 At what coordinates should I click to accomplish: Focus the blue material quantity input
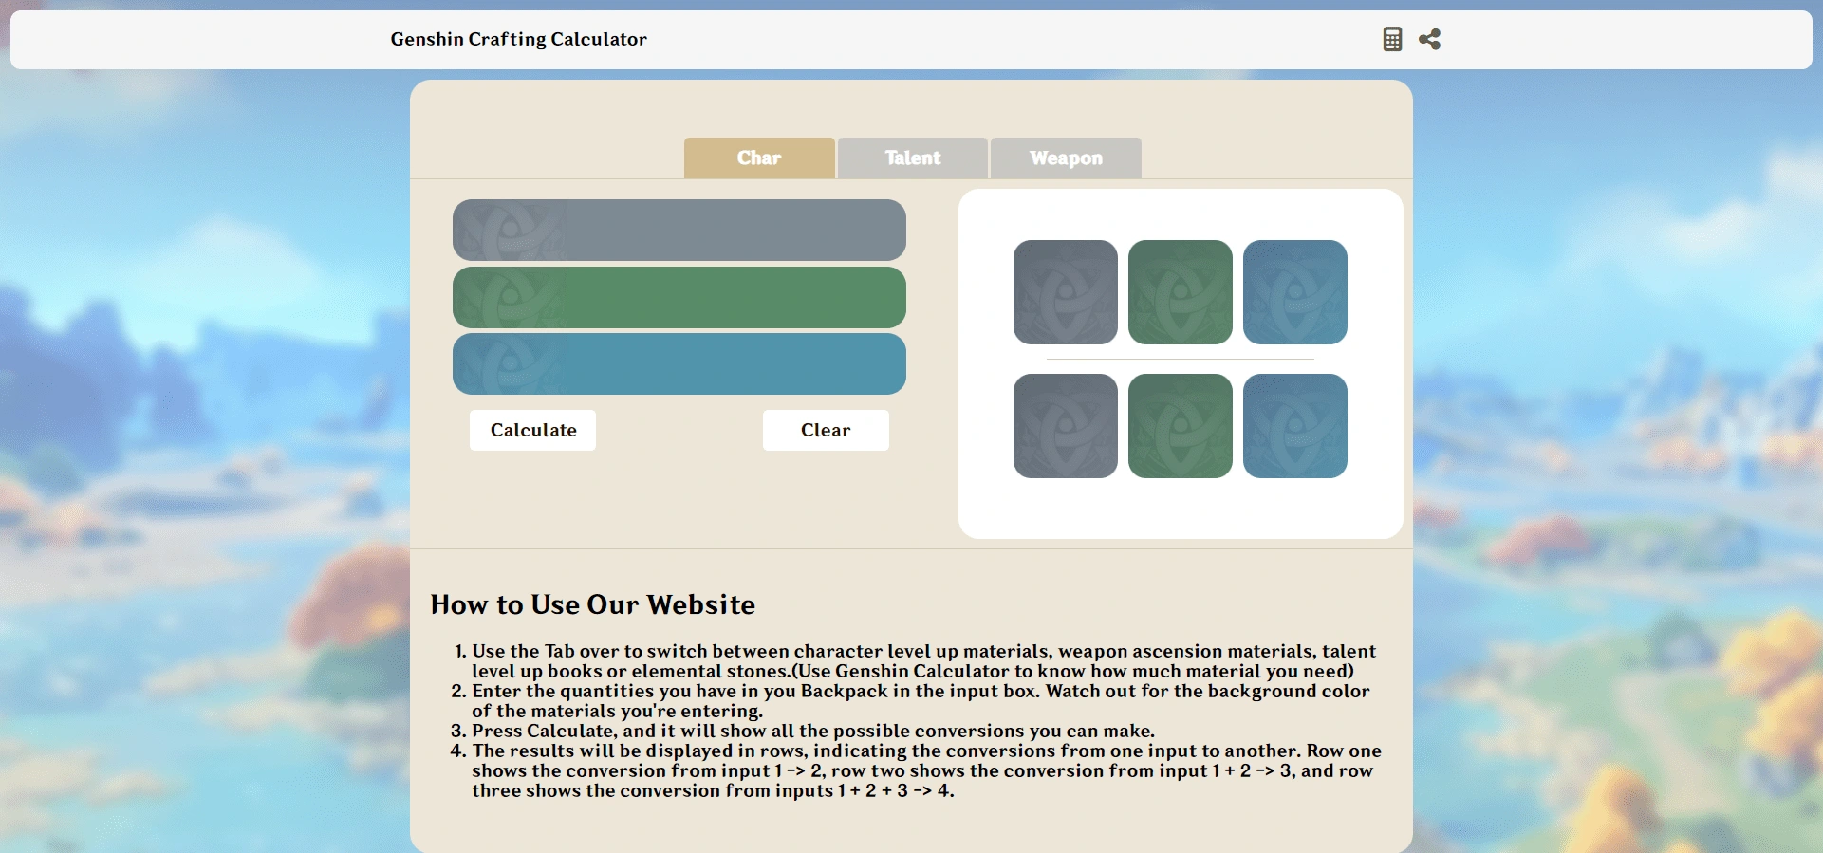point(679,363)
